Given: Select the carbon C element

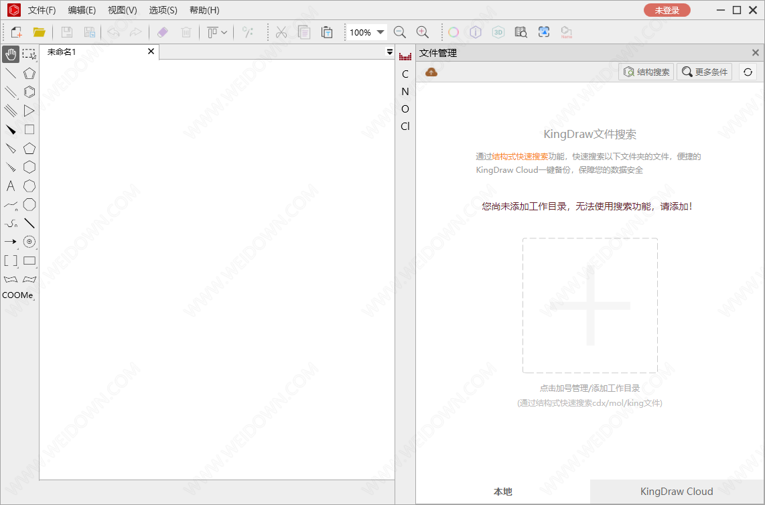Looking at the screenshot, I should tap(405, 74).
